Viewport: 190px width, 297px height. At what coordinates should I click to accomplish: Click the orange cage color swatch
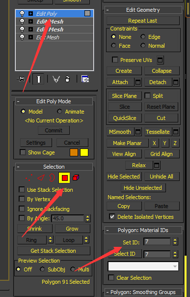click(74, 152)
